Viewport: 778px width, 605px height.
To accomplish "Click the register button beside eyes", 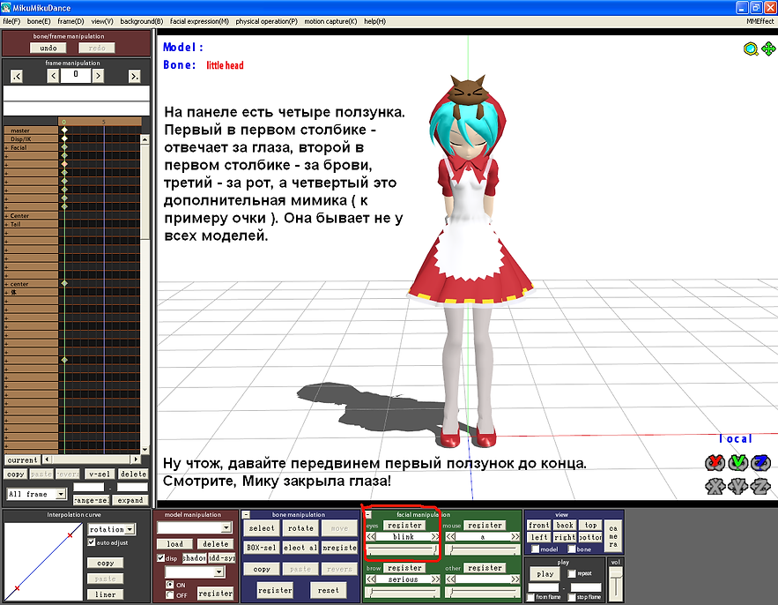I will pos(404,525).
